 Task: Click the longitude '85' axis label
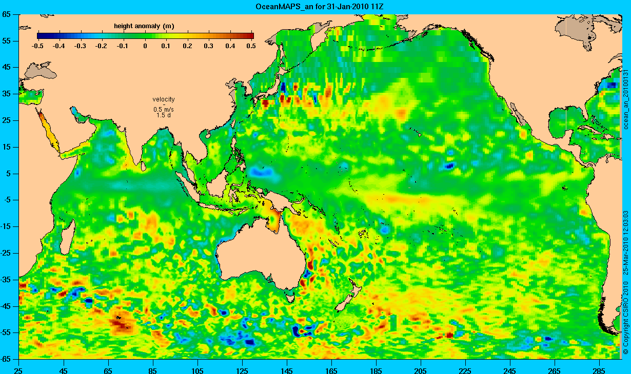click(153, 370)
